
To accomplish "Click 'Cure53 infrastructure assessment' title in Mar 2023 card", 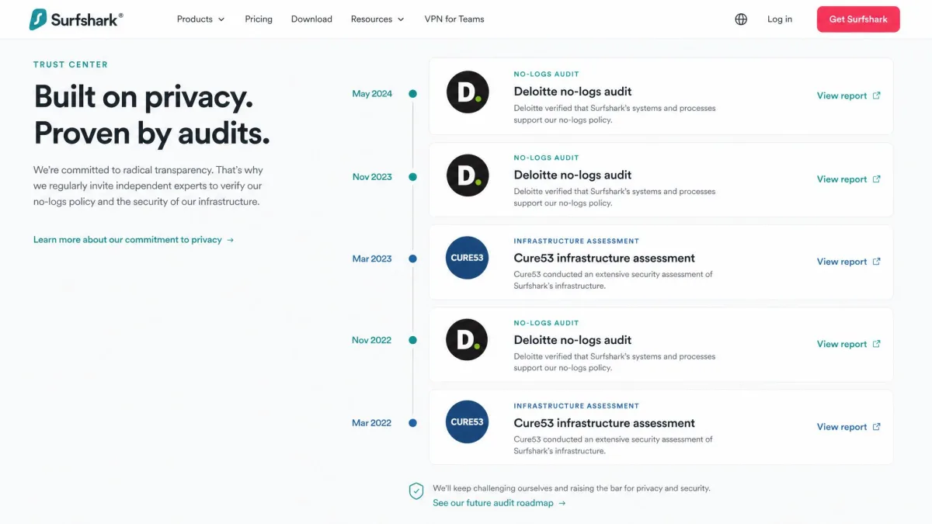I will pyautogui.click(x=604, y=258).
